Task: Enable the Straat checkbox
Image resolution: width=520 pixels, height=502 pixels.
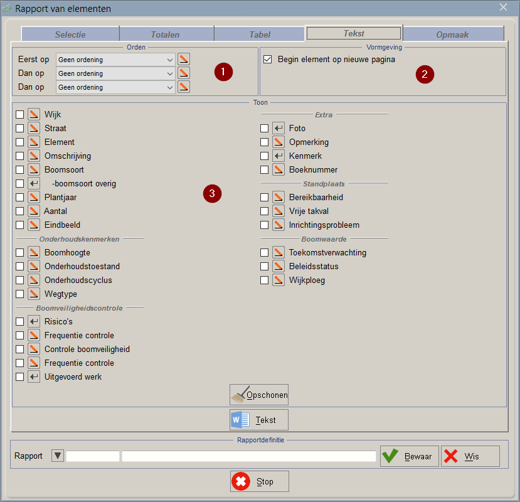Action: [20, 128]
